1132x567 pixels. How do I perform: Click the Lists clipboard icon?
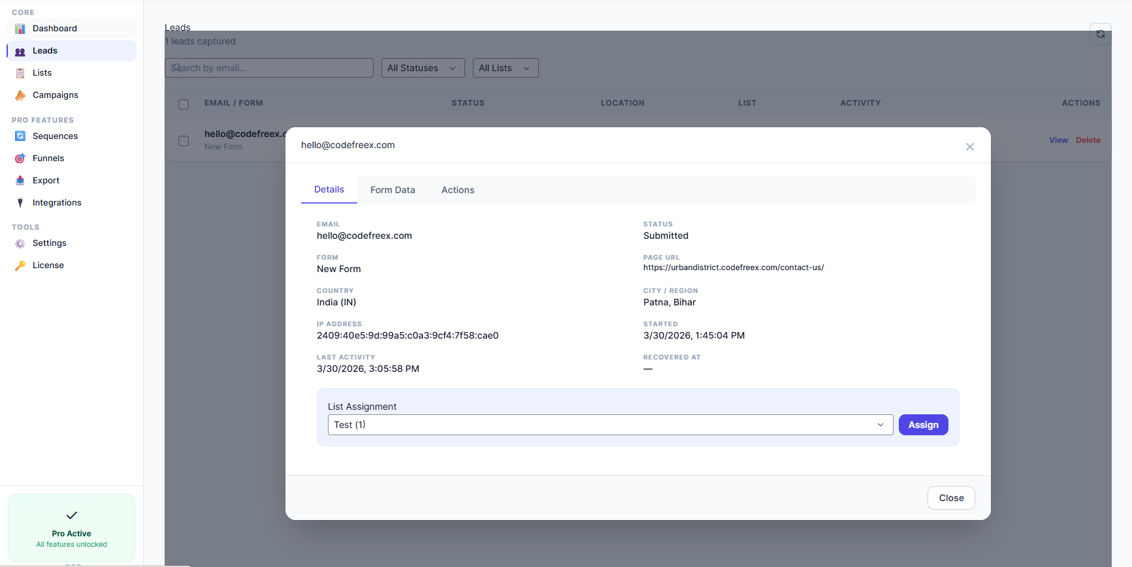(x=20, y=73)
